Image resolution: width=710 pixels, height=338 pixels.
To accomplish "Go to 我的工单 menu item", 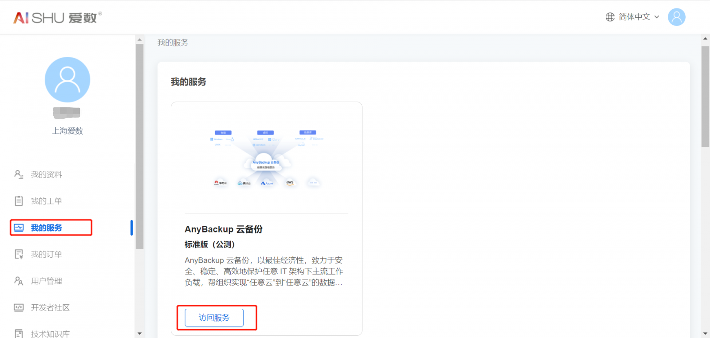I will coord(46,201).
